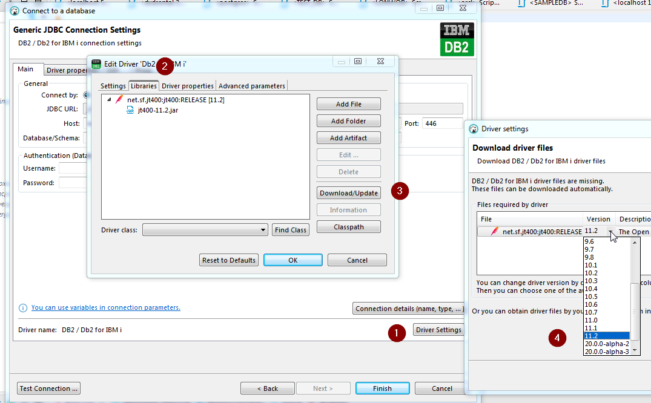
Task: Click the Add File button
Action: pyautogui.click(x=349, y=104)
